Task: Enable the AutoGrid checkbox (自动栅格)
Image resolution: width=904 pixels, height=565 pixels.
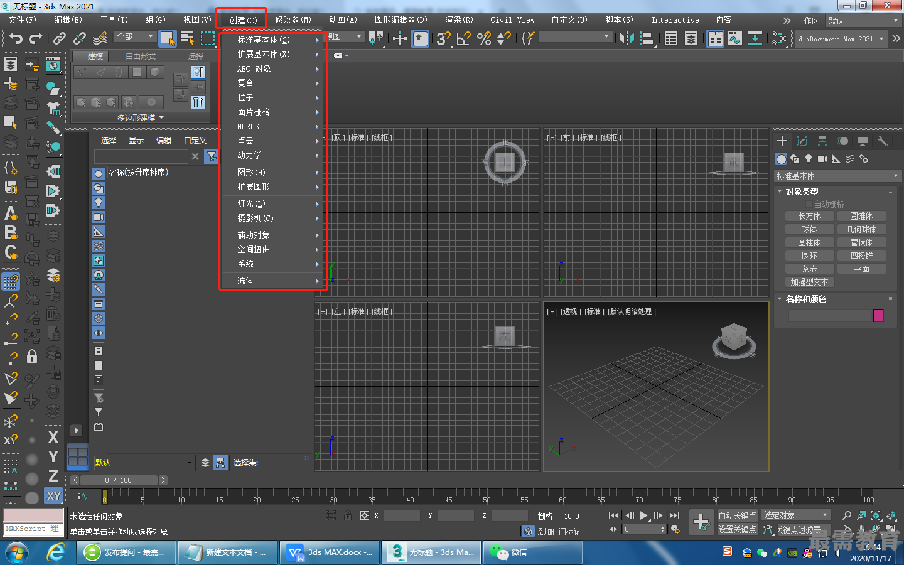Action: coord(809,204)
